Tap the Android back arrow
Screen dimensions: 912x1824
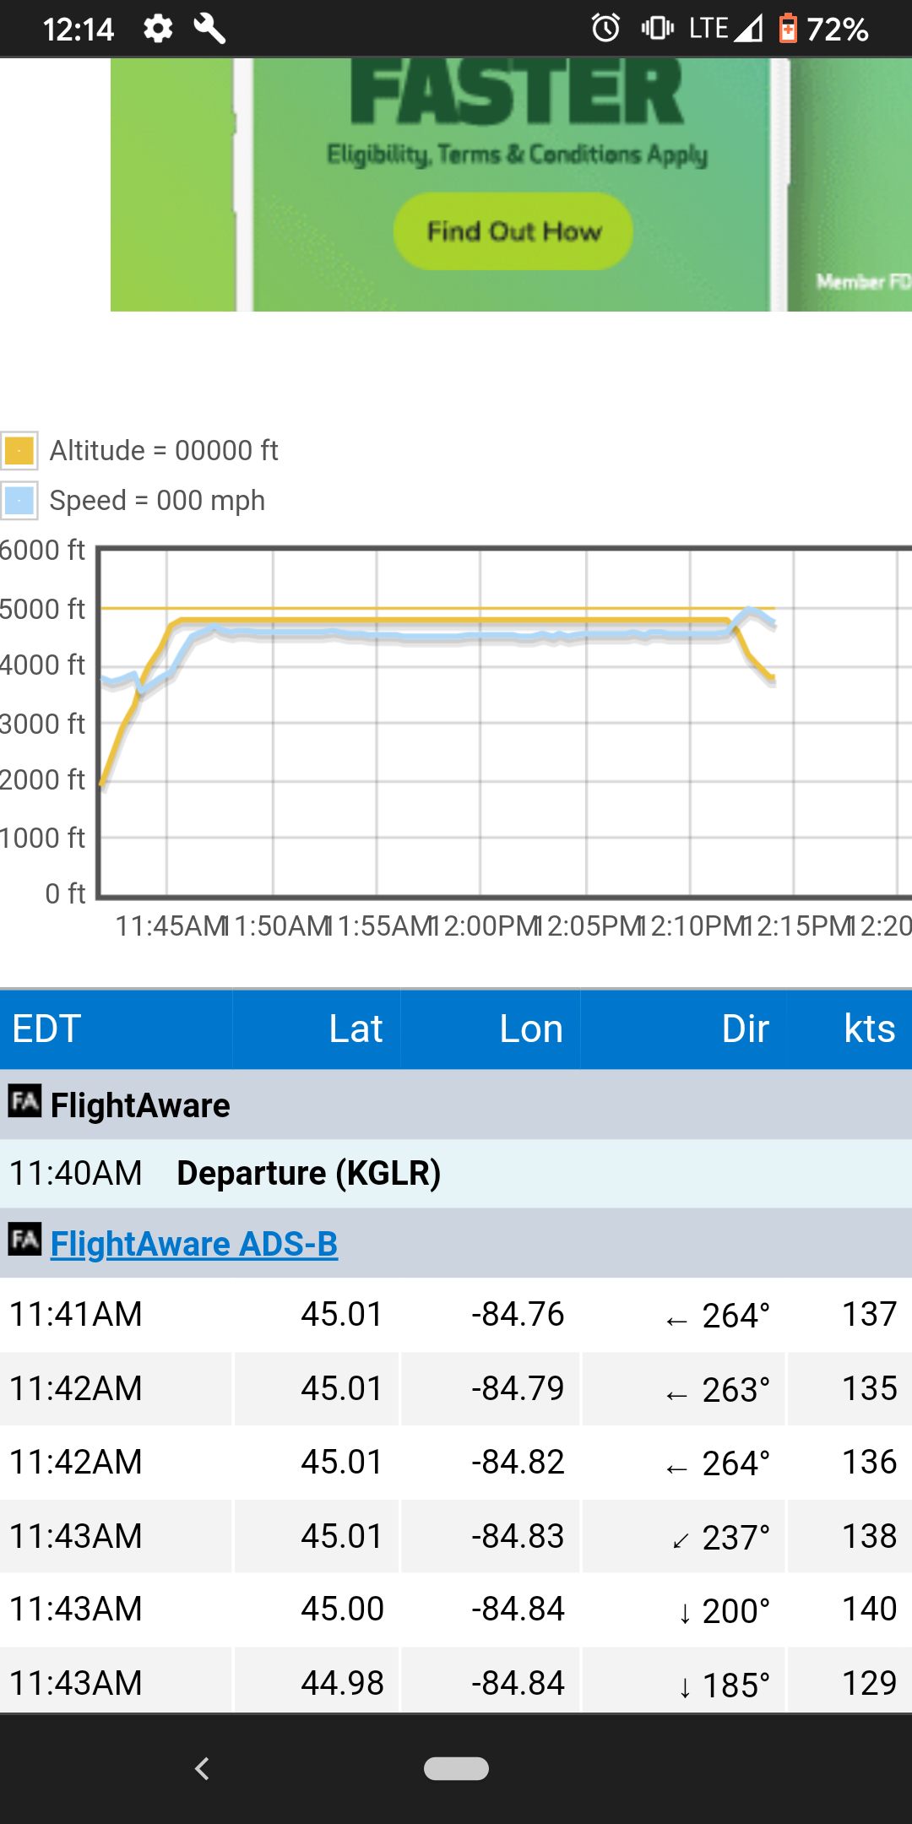click(202, 1768)
